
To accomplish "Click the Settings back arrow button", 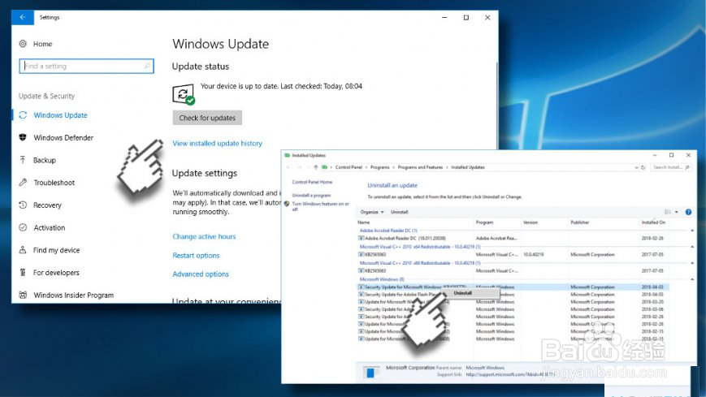I will tap(23, 18).
